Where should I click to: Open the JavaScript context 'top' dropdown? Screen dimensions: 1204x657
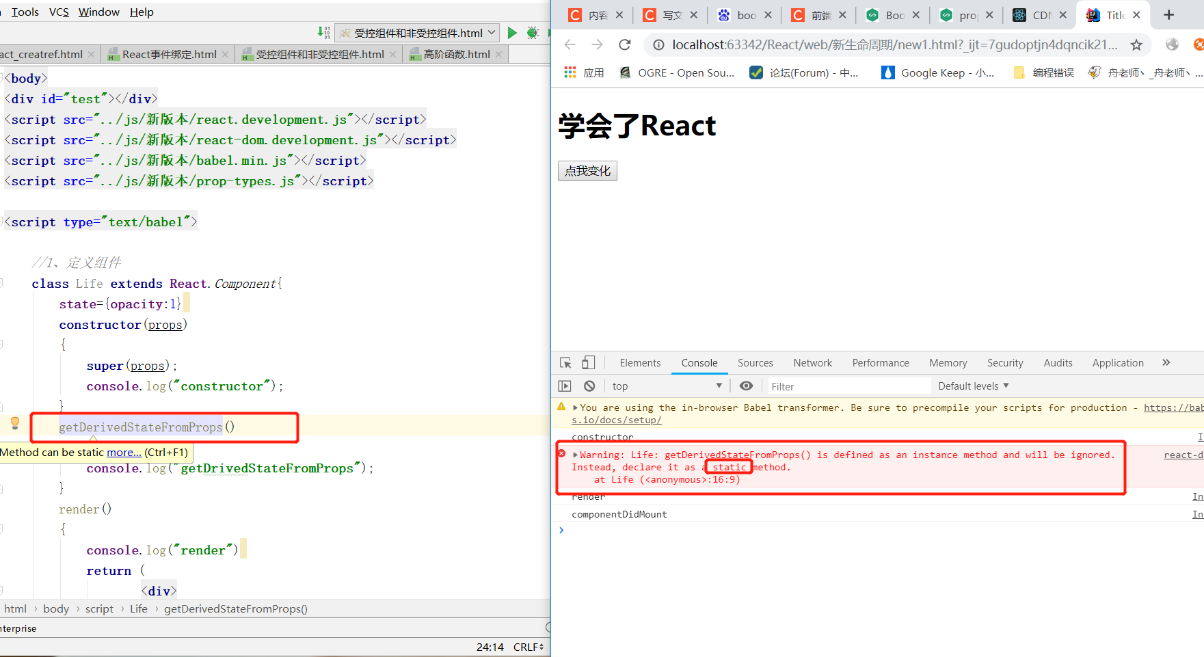click(x=667, y=386)
